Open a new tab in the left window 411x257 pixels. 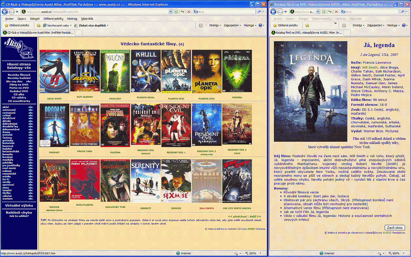(x=78, y=32)
